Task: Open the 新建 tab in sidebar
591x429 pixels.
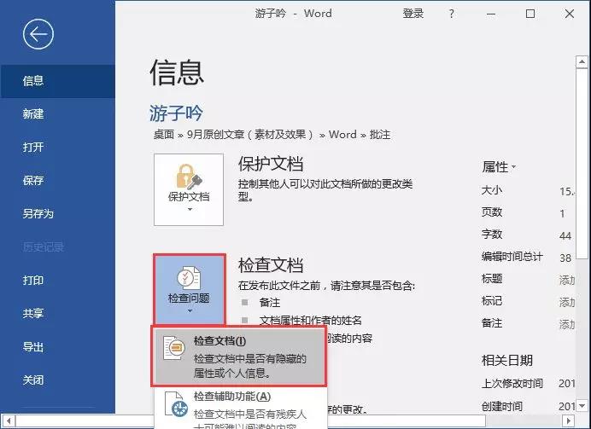Action: pyautogui.click(x=33, y=114)
